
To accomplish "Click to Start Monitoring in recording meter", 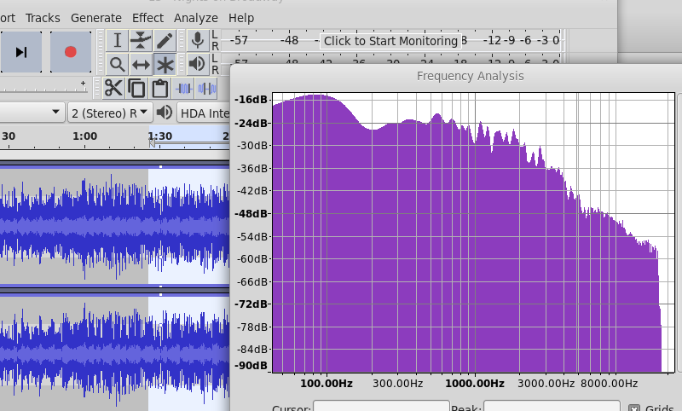I will pyautogui.click(x=390, y=41).
